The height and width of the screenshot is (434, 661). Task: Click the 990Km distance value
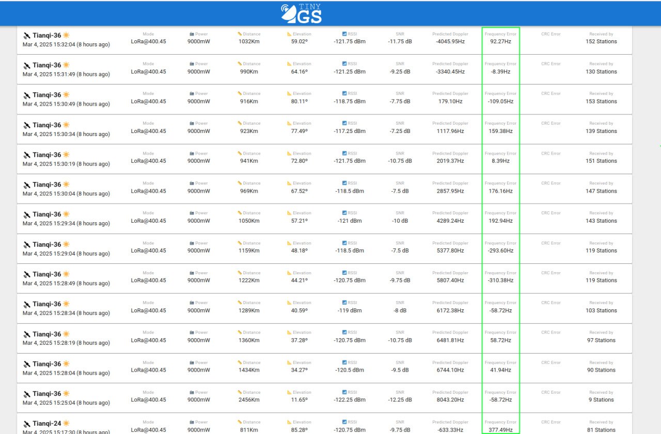point(249,72)
